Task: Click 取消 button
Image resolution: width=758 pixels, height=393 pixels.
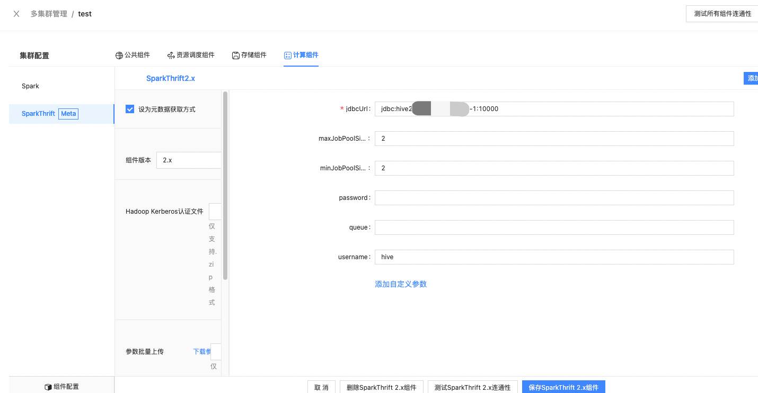Action: pyautogui.click(x=321, y=387)
